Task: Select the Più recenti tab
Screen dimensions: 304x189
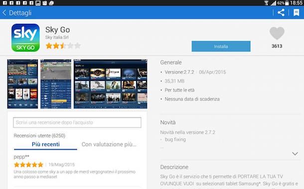Action: [x=45, y=144]
